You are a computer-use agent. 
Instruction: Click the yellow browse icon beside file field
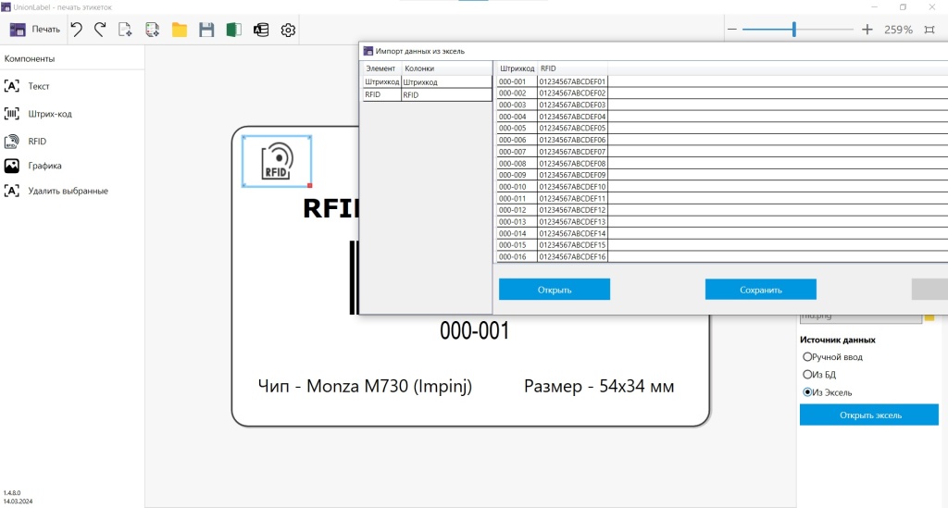[x=929, y=317]
